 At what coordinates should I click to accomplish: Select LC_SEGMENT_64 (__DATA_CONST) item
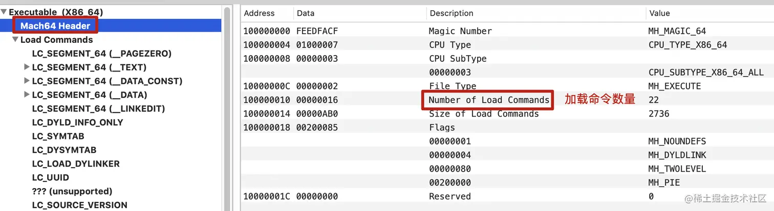click(x=107, y=81)
